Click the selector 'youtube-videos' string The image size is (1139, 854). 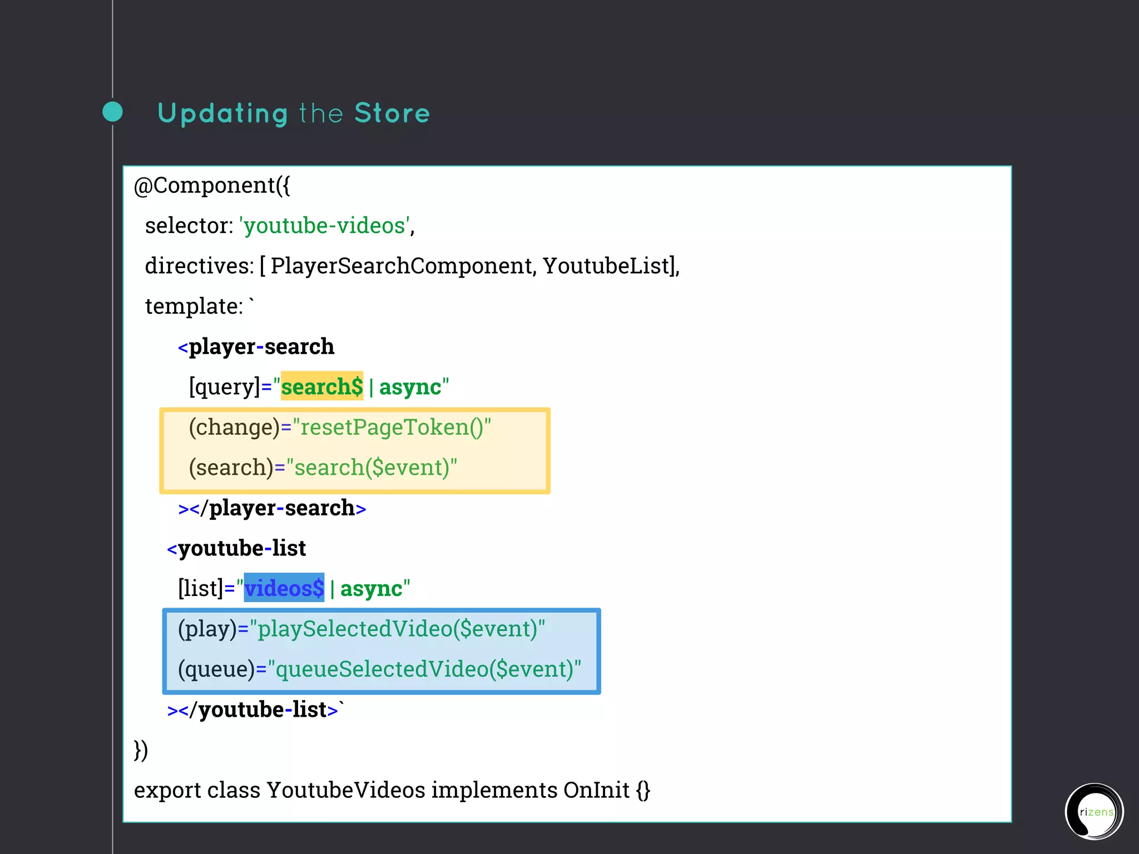coord(325,226)
